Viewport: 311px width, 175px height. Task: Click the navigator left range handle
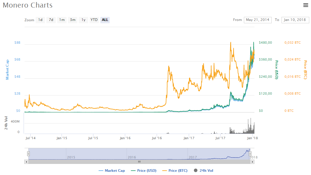28,154
